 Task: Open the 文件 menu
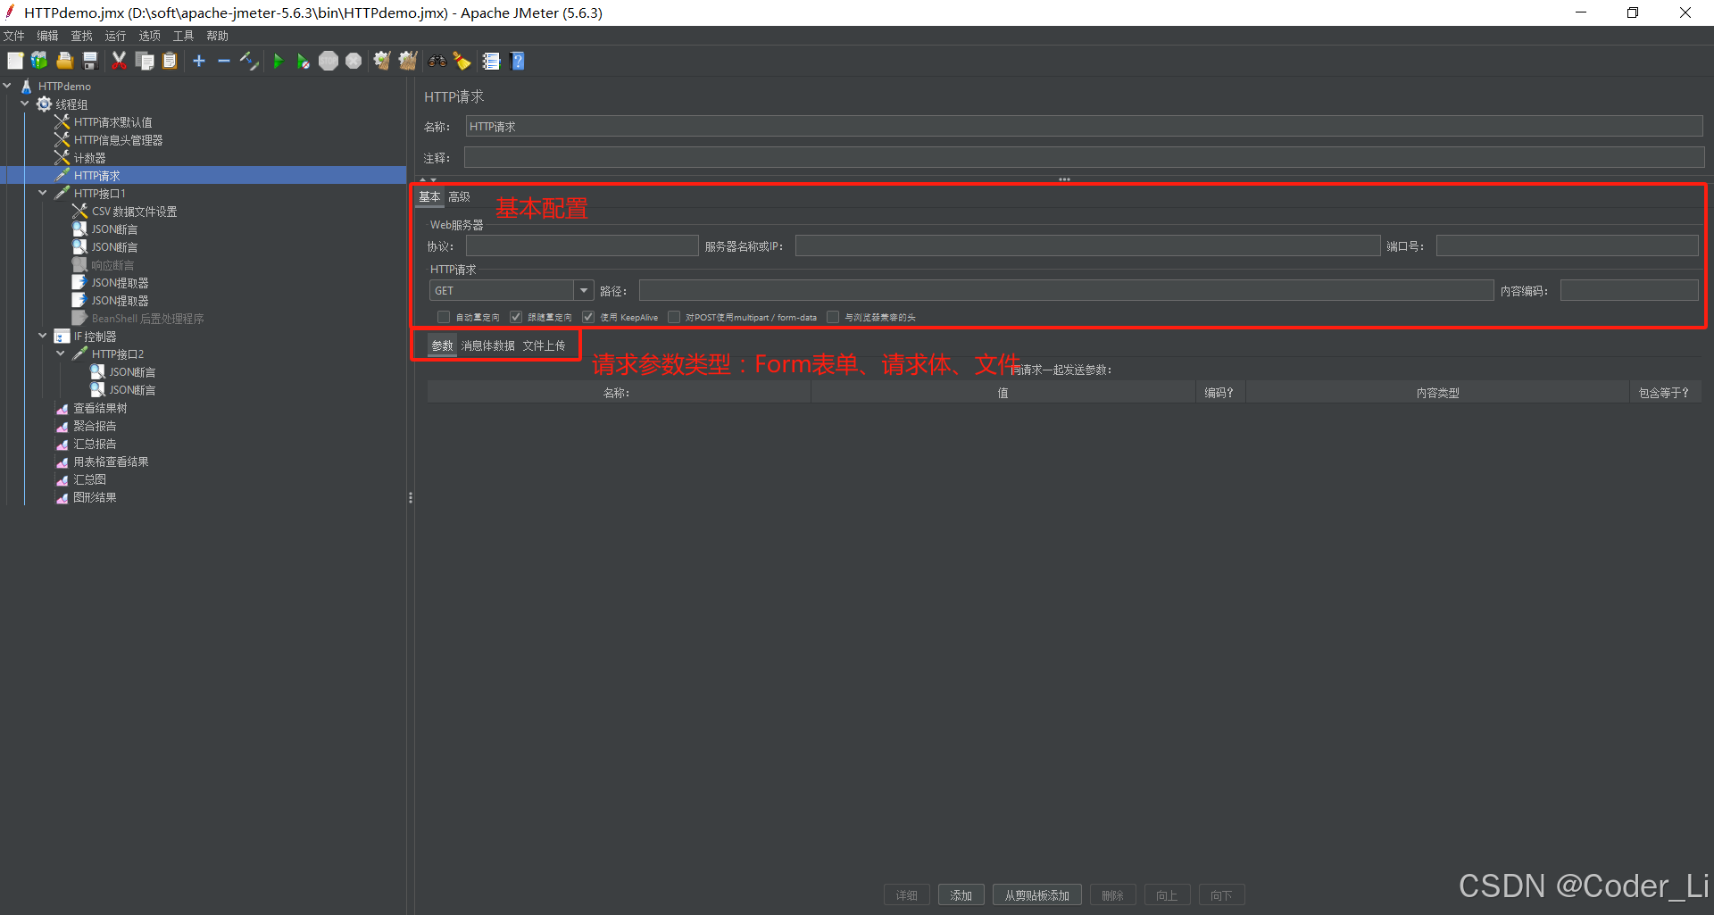click(x=14, y=36)
